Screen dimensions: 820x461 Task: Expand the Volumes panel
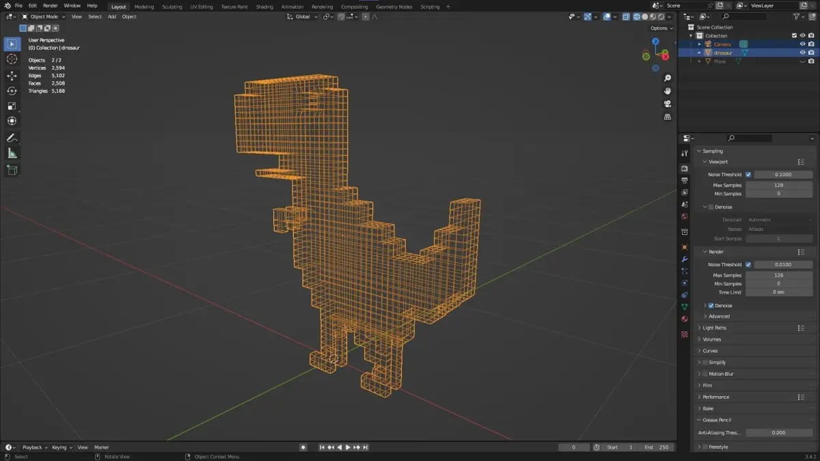(712, 339)
